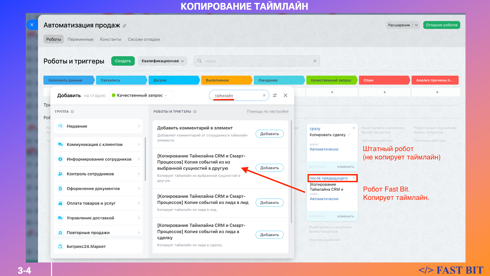
Task: Open the Квалификационная funnel dropdown
Action: click(163, 61)
